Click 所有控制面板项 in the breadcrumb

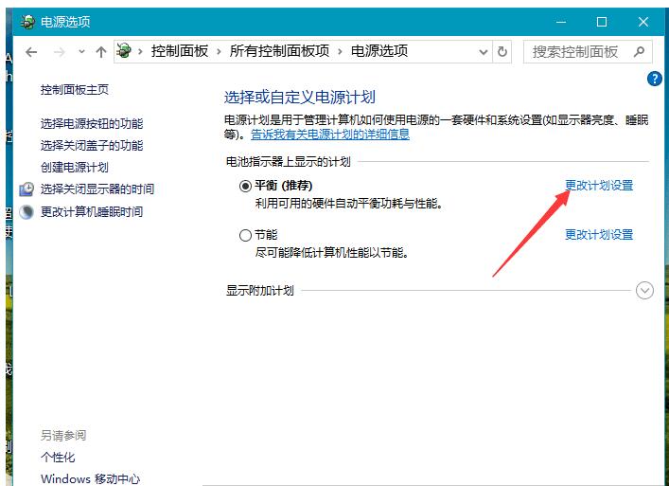(x=281, y=52)
